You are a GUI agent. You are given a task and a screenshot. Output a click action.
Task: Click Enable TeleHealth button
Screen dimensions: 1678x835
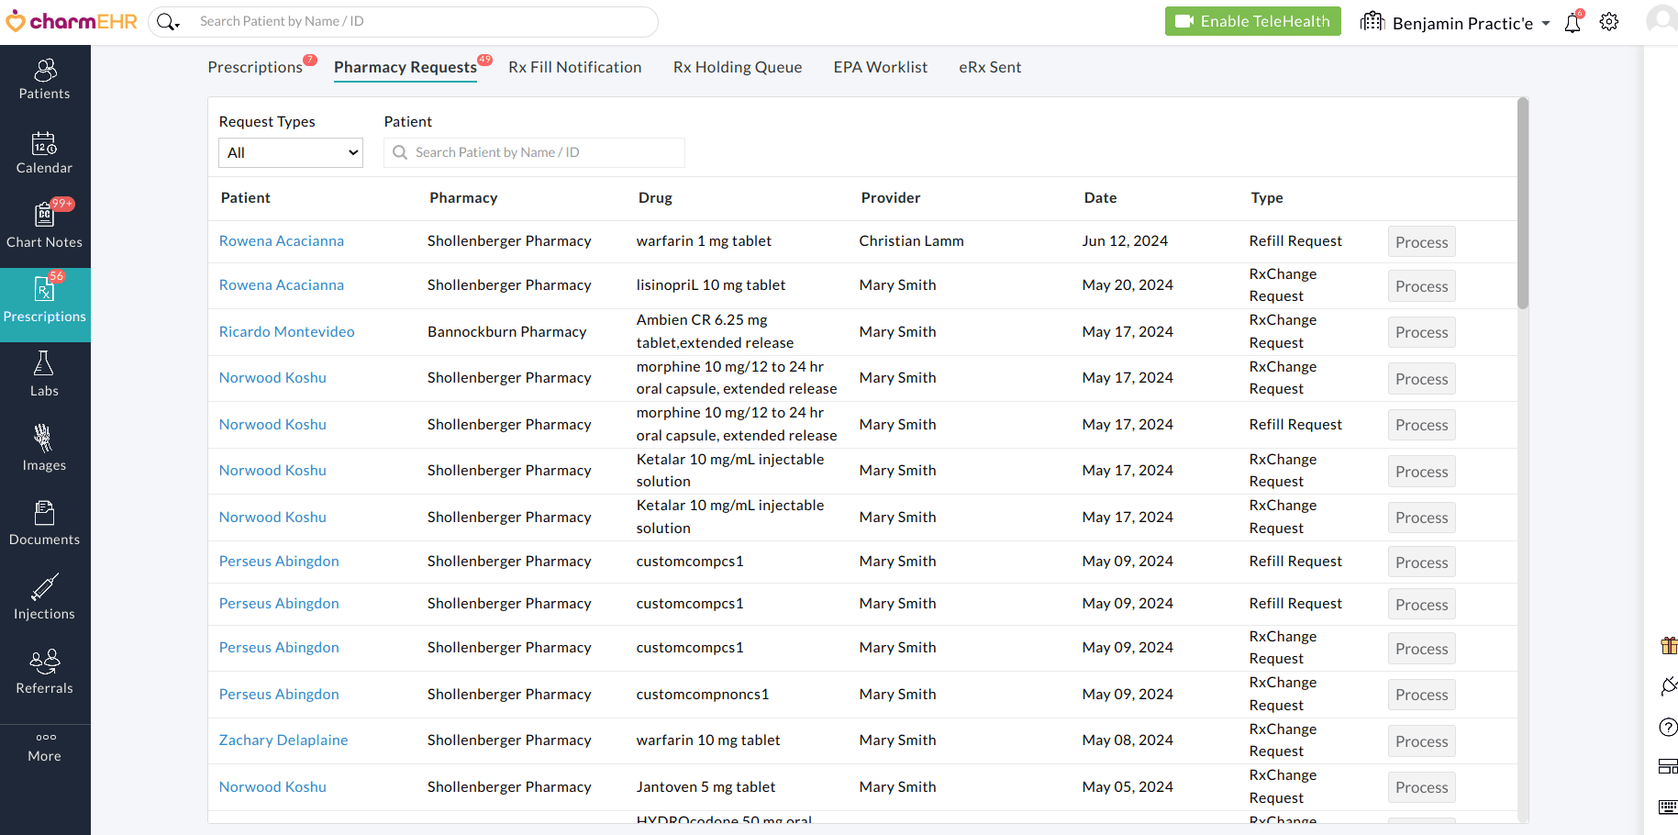(x=1252, y=21)
